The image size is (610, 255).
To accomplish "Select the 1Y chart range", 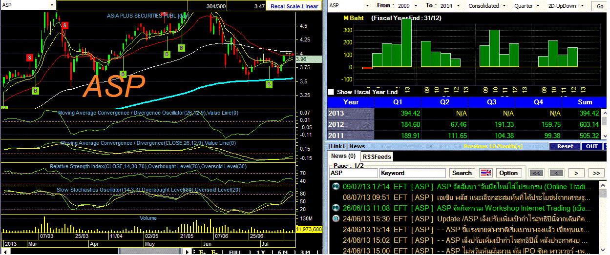I will (x=261, y=252).
